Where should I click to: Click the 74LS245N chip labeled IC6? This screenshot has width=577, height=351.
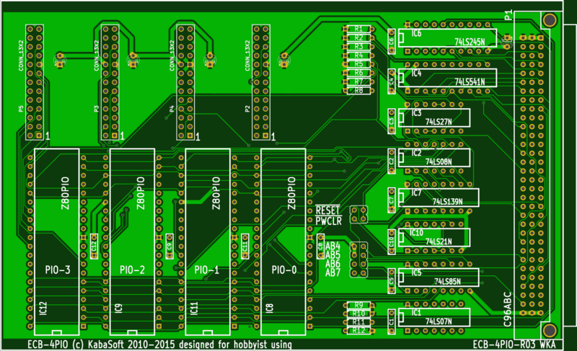click(447, 38)
